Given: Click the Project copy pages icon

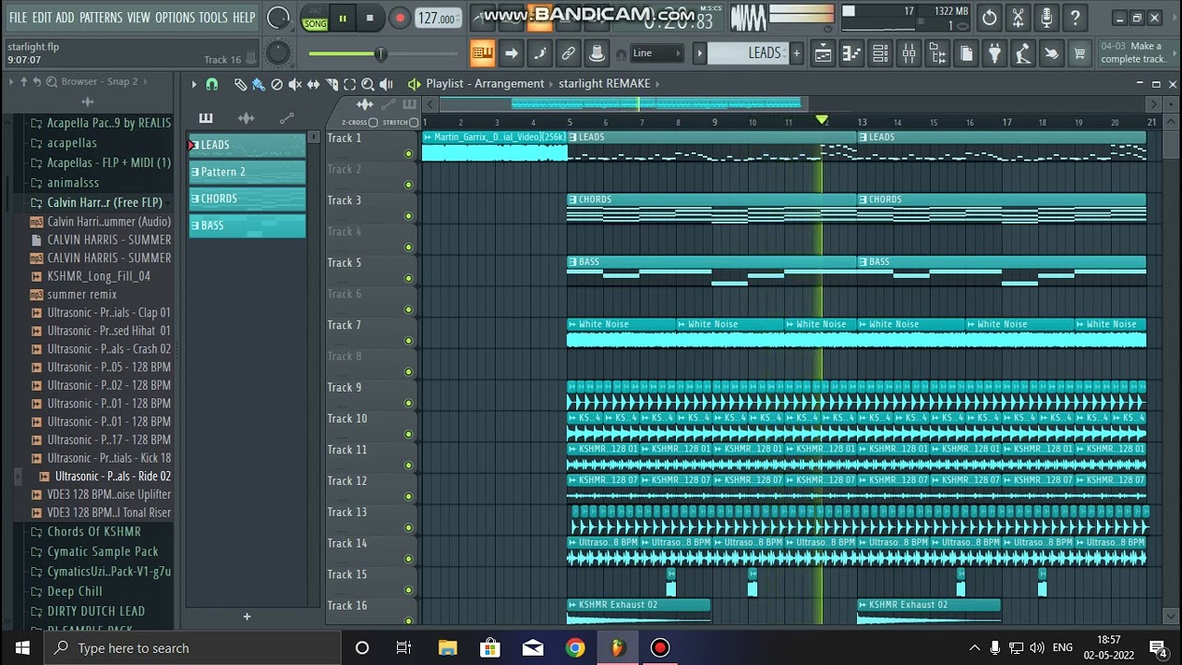Looking at the screenshot, I should tap(966, 54).
